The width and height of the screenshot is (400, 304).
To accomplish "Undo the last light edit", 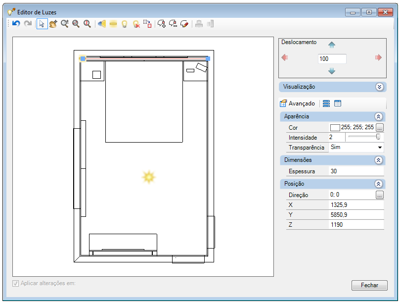I will (16, 24).
